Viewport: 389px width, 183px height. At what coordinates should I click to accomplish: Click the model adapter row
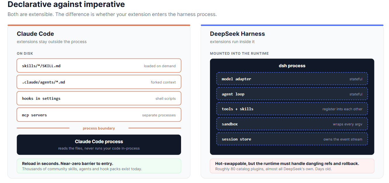click(x=292, y=79)
